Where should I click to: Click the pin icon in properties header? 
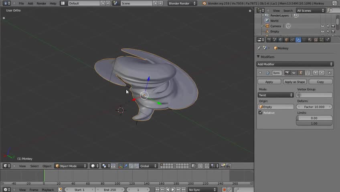point(259,48)
